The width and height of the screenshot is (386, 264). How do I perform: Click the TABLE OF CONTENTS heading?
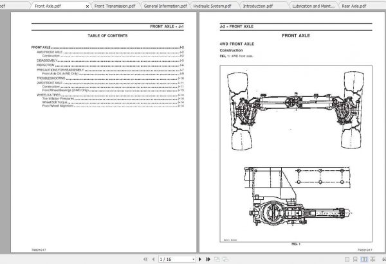(x=107, y=35)
